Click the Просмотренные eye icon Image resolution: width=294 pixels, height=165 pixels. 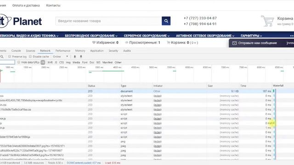(x=127, y=43)
